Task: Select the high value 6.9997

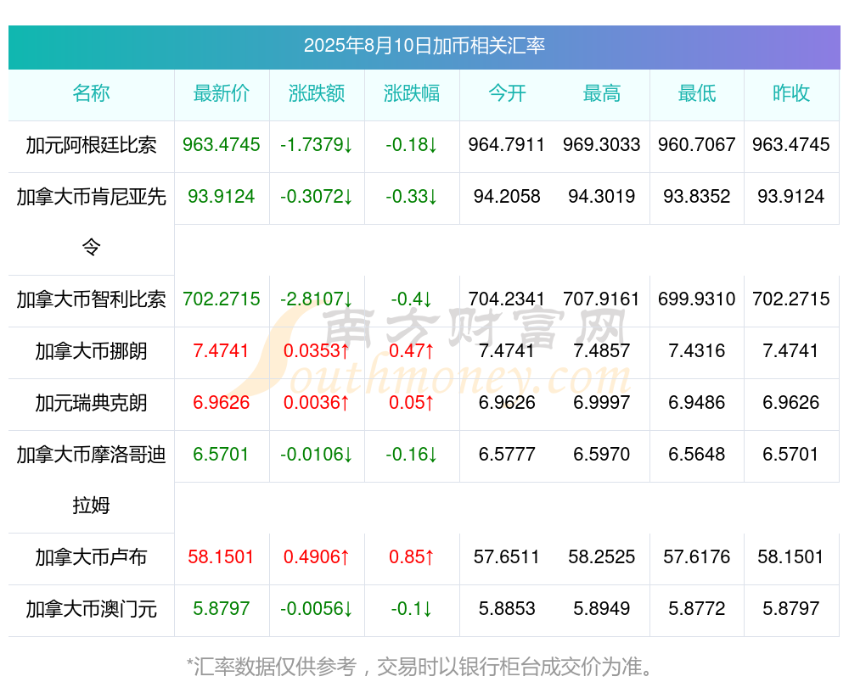Action: 602,403
